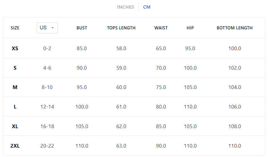This screenshot has height=157, width=268.
Task: Click the BUST column header
Action: (x=82, y=28)
